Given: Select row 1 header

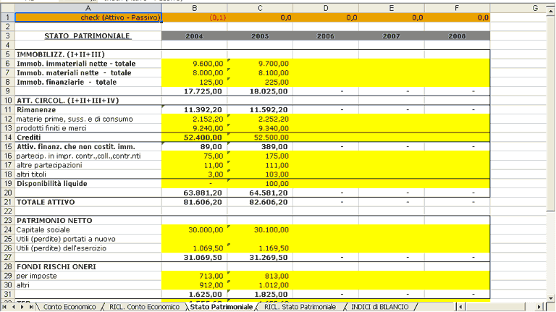Looking at the screenshot, I should 7,17.
